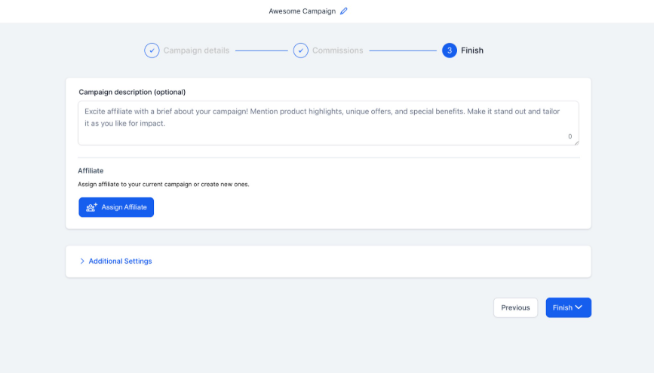This screenshot has height=373, width=654.
Task: Click the Assign Affiliate button
Action: click(x=116, y=207)
